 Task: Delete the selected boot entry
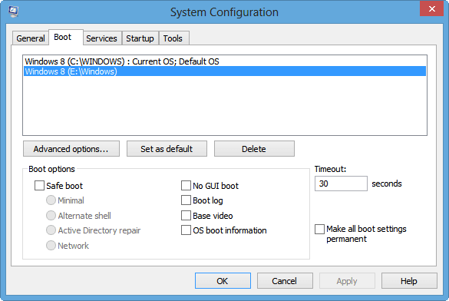click(x=254, y=149)
